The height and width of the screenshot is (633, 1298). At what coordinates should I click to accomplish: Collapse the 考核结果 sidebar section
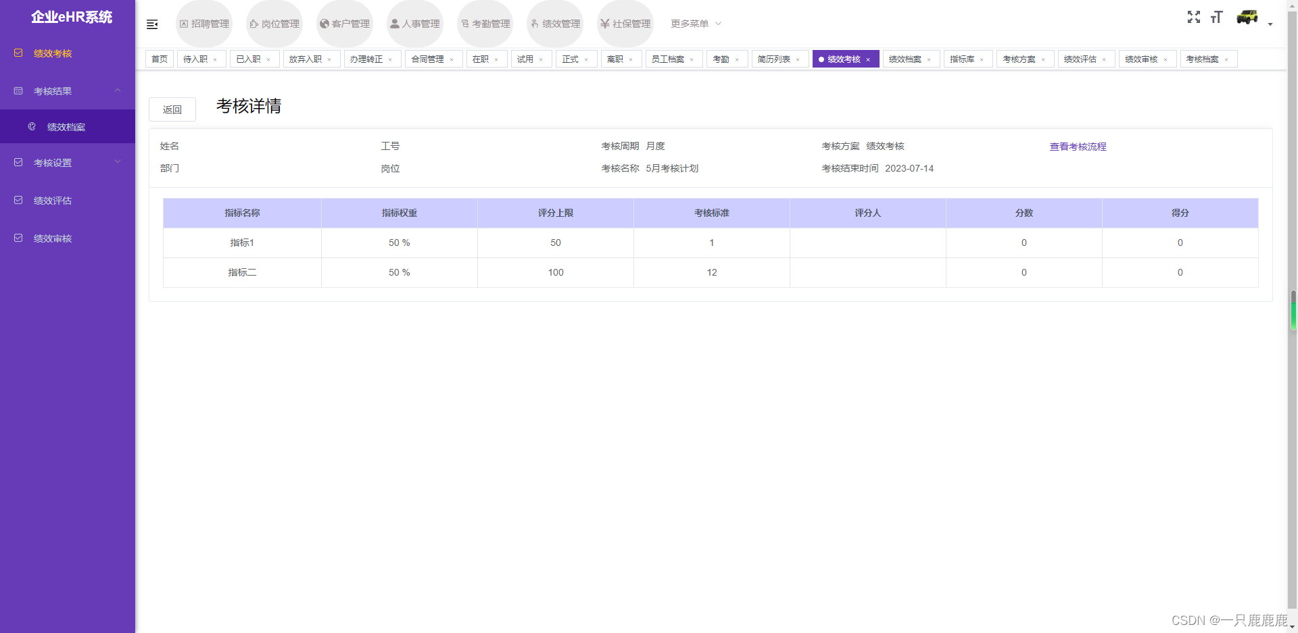click(x=68, y=91)
